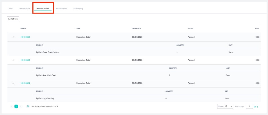
Task: Go to the Activity Log tab
Action: tap(78, 8)
